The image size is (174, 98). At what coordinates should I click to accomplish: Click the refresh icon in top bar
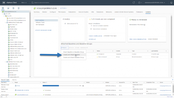134,3
